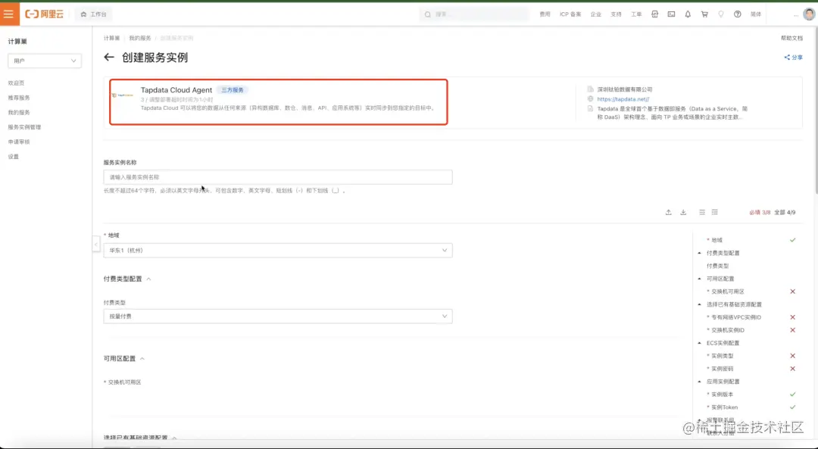Open the 支持 menu
Viewport: 818px width, 449px height.
616,14
